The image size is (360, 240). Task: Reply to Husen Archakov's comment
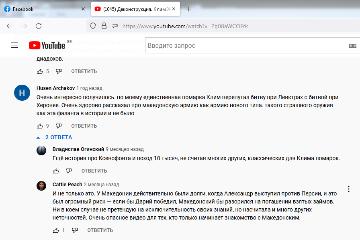point(84,126)
